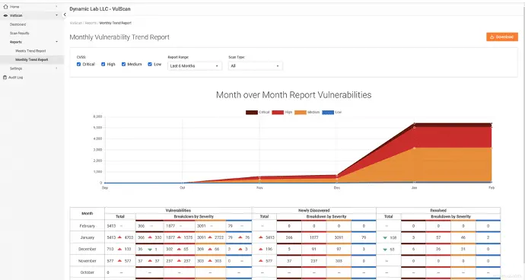
Task: Open the Report Range dropdown
Action: point(194,66)
